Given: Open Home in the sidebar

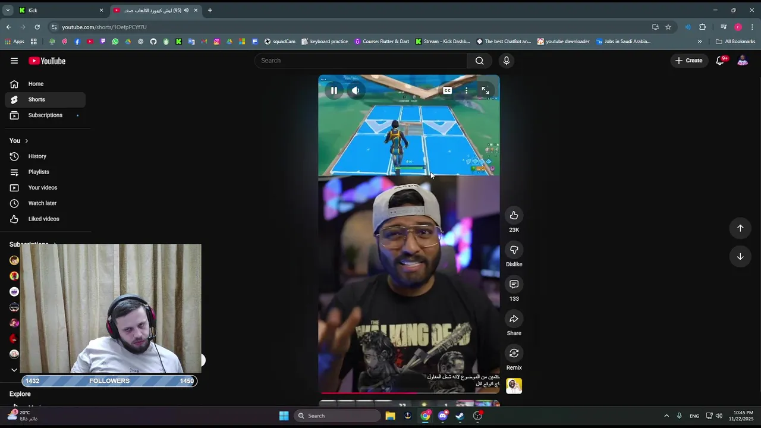Looking at the screenshot, I should click(x=45, y=84).
